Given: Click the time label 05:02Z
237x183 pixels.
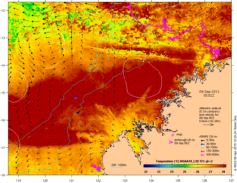Looking at the screenshot, I should (x=209, y=96).
